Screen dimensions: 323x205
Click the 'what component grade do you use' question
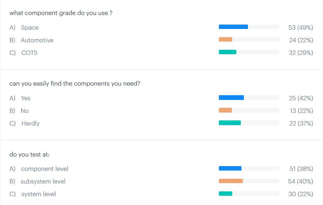click(x=61, y=13)
